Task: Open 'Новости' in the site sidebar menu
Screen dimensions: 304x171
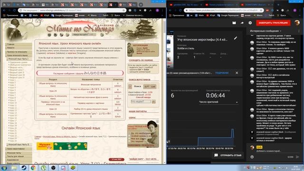Action: 19,47
